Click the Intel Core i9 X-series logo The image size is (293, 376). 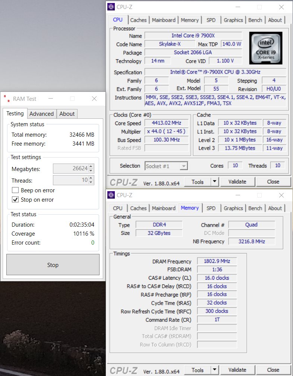(265, 48)
